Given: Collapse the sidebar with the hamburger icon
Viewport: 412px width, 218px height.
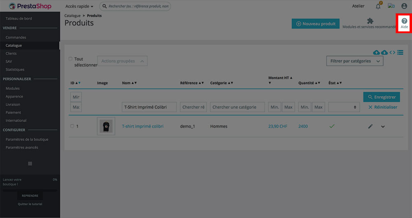Looking at the screenshot, I should (x=30, y=164).
